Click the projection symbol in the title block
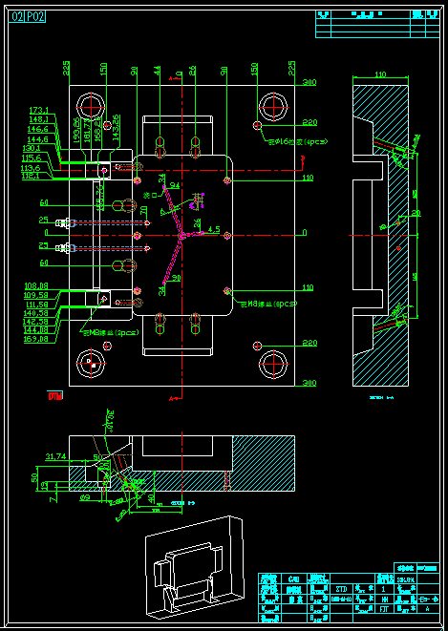 (428, 599)
